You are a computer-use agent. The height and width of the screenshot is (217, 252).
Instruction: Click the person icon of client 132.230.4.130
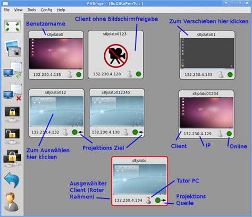click(x=126, y=132)
